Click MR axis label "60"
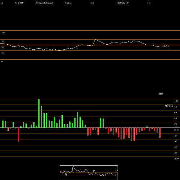The image size is (180, 180). (175, 113)
